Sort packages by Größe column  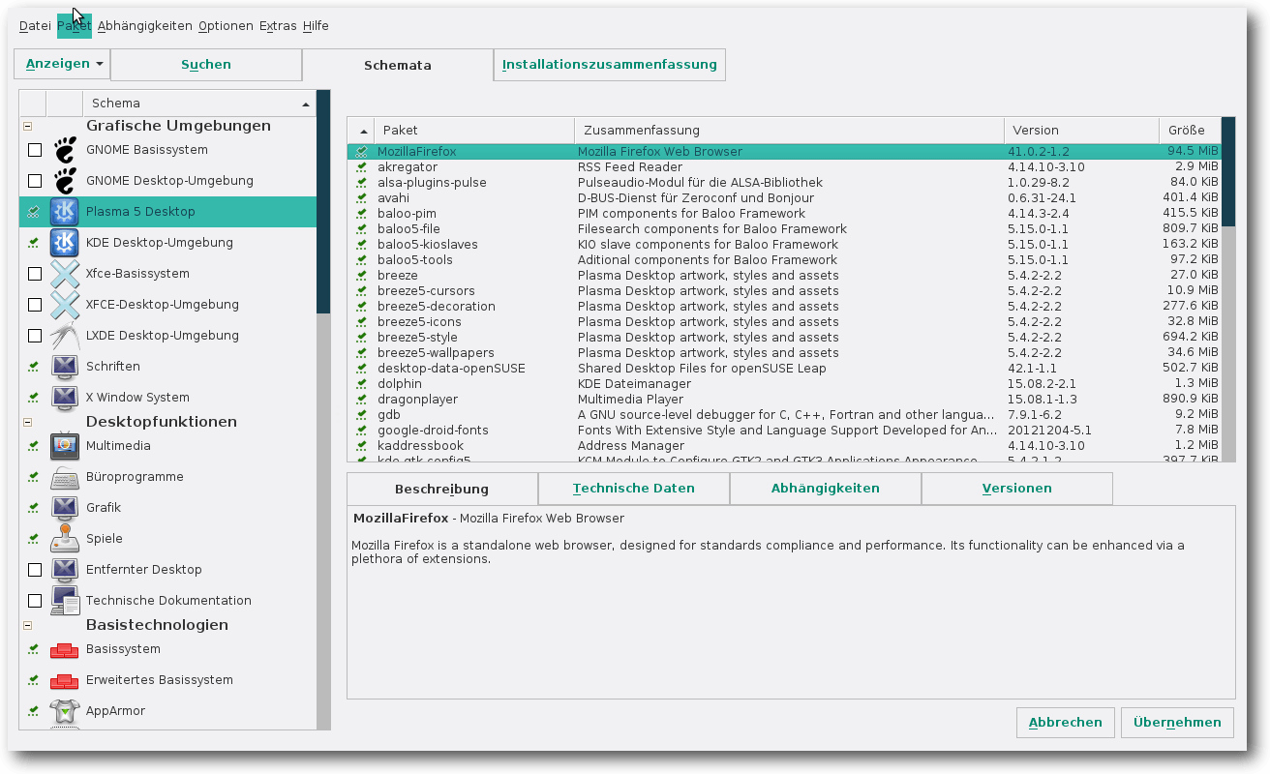tap(1190, 131)
